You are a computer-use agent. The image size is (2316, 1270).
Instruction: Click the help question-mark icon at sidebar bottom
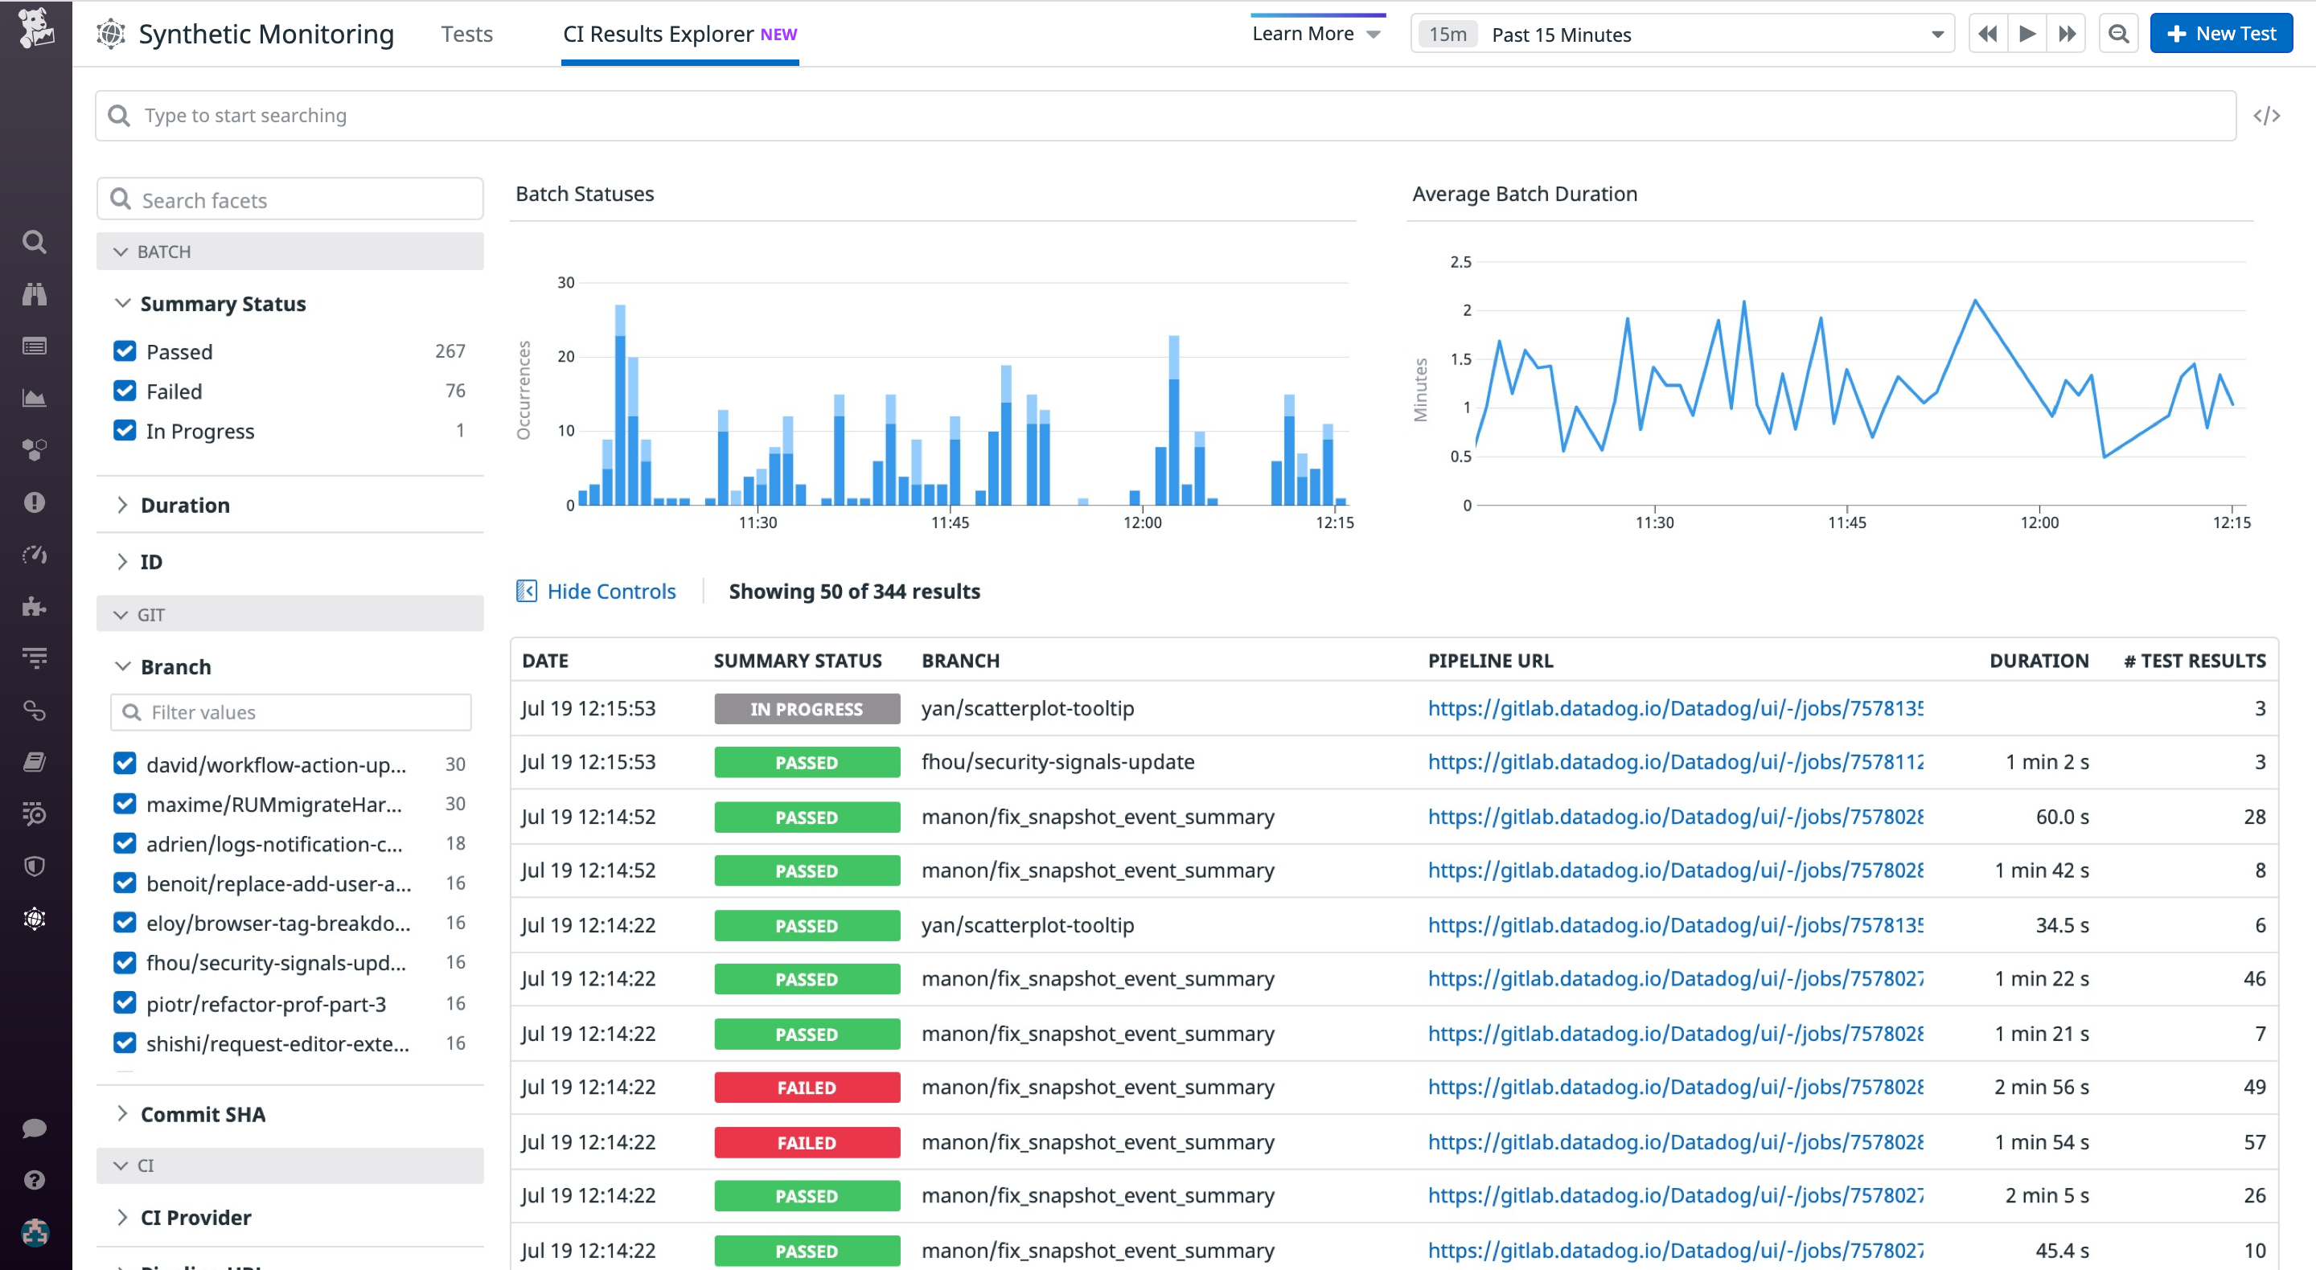[x=34, y=1178]
